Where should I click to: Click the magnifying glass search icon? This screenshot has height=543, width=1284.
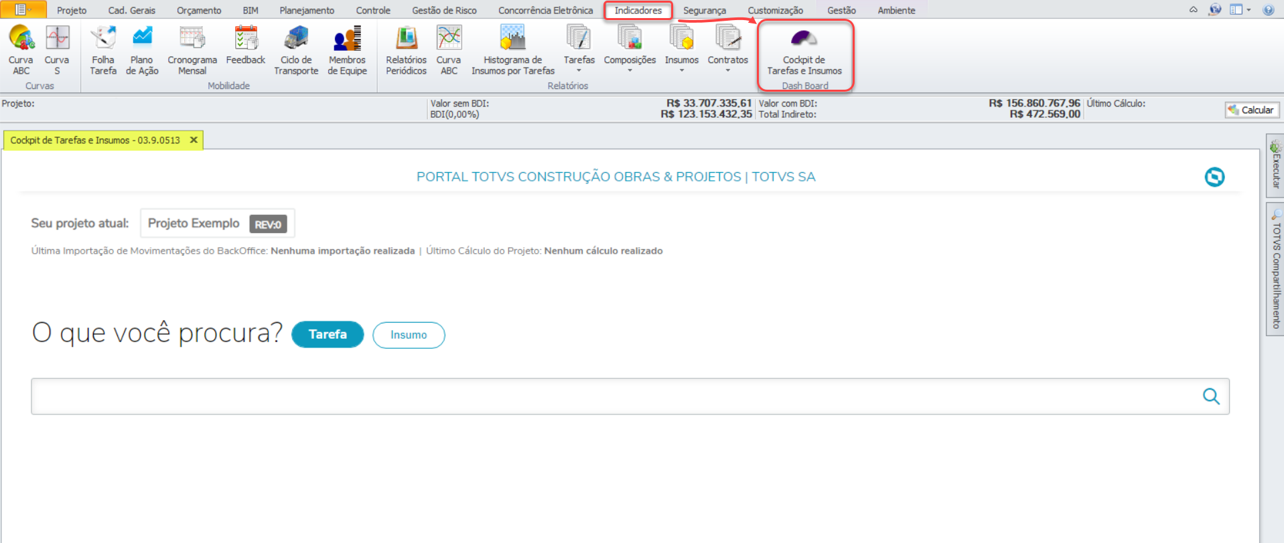point(1211,396)
